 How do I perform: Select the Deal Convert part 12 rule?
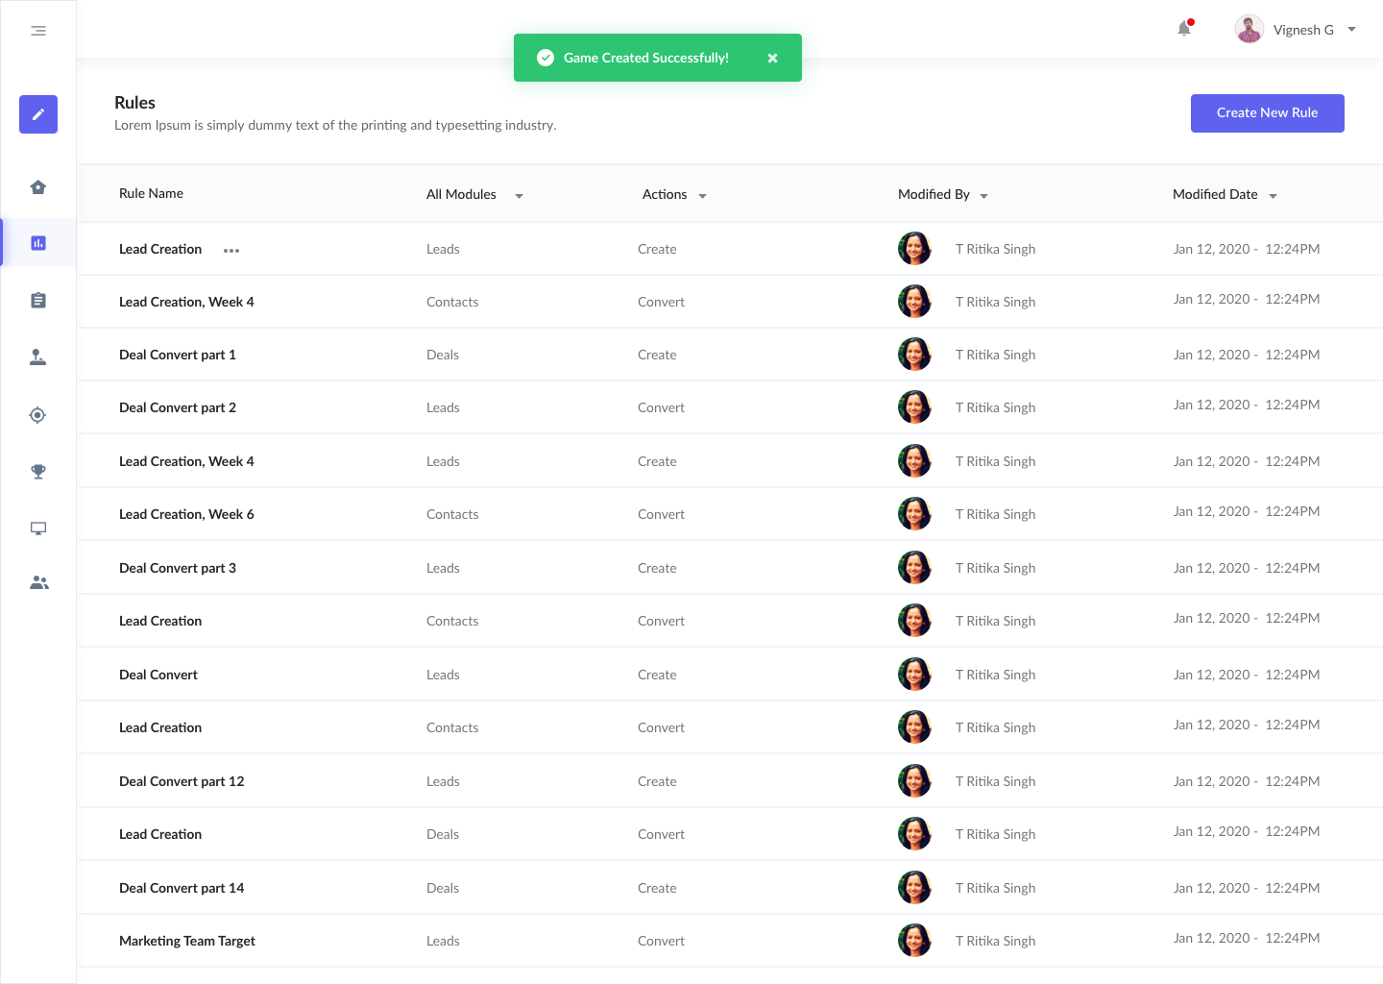182,781
